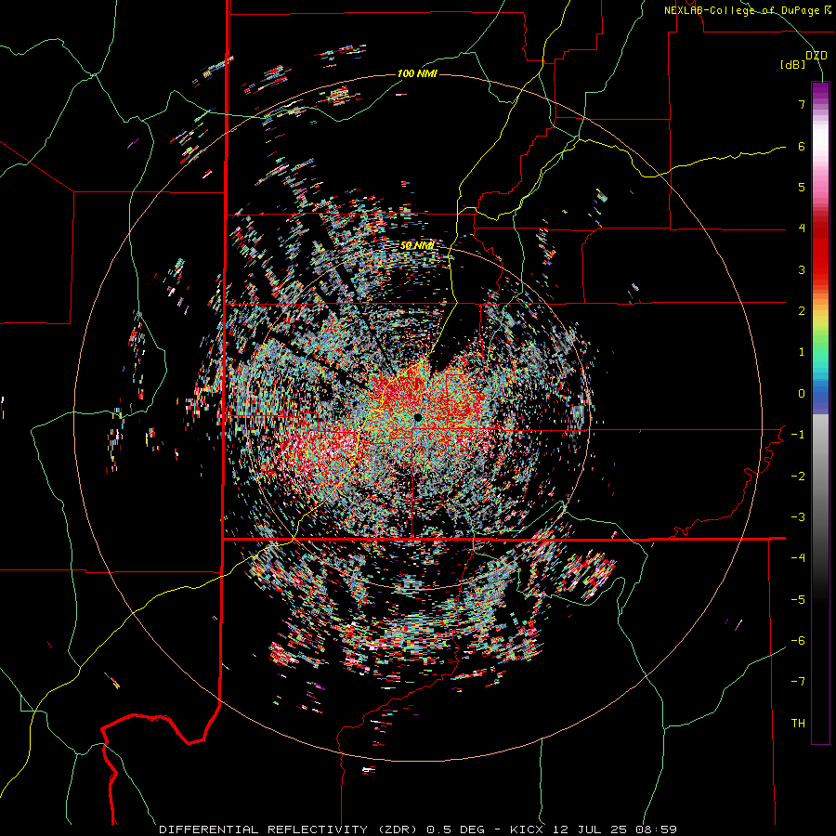Select scale value 7 on the legend

[802, 104]
